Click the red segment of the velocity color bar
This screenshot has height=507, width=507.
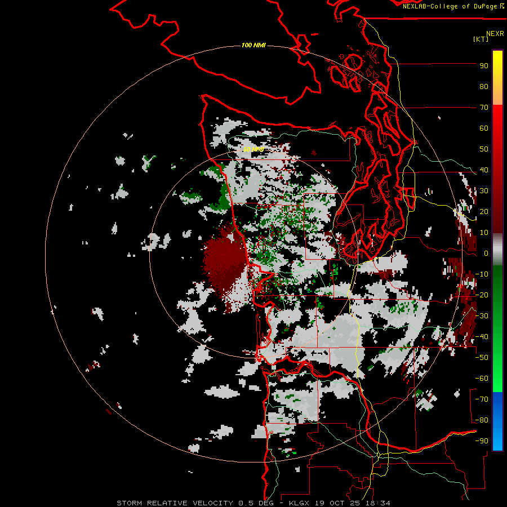(x=497, y=168)
